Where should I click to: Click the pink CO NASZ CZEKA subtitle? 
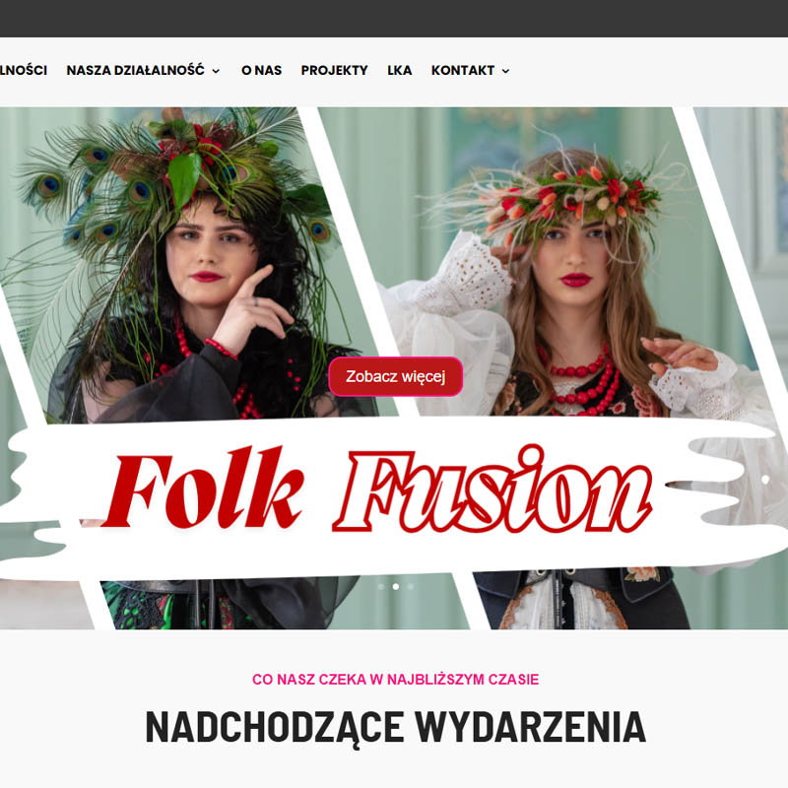396,680
